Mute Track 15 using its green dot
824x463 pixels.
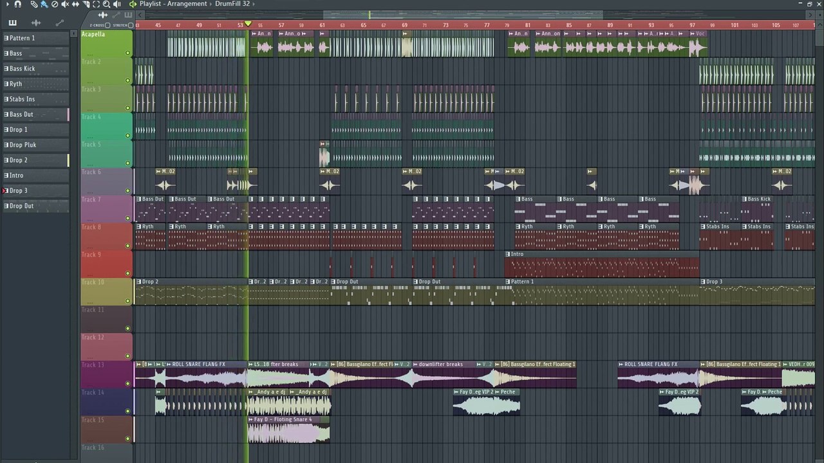point(127,439)
